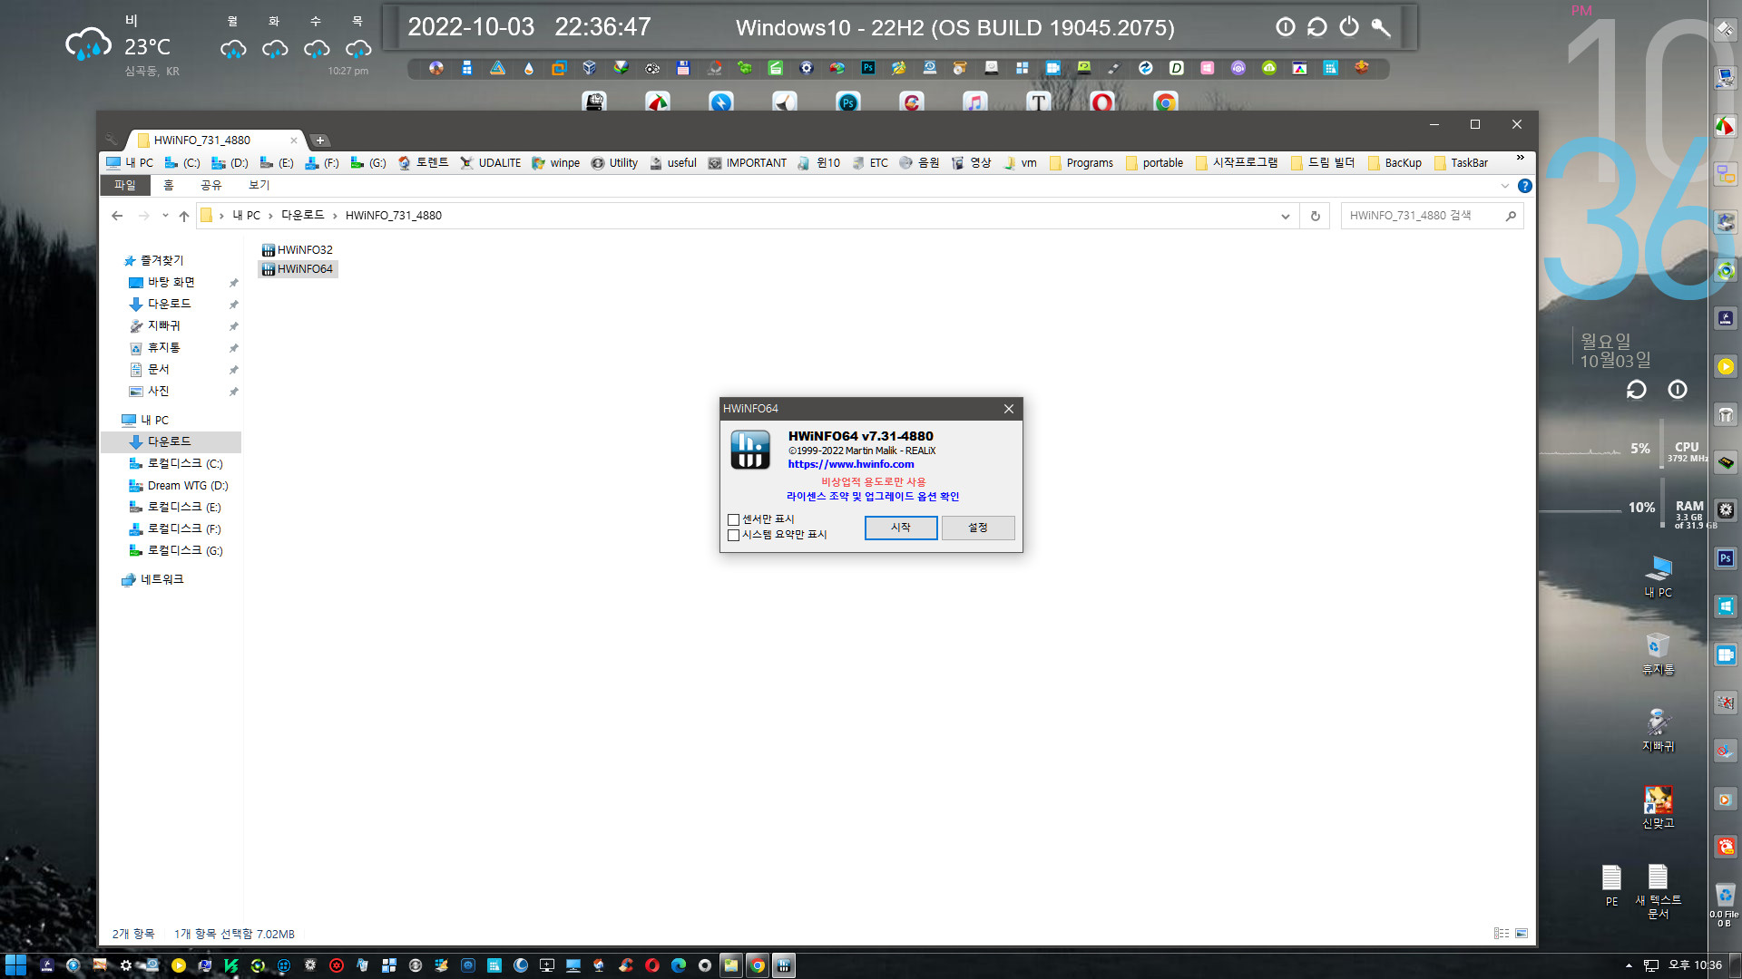Open explorer Help with the blue question icon
Image resolution: width=1742 pixels, height=979 pixels.
tap(1525, 186)
